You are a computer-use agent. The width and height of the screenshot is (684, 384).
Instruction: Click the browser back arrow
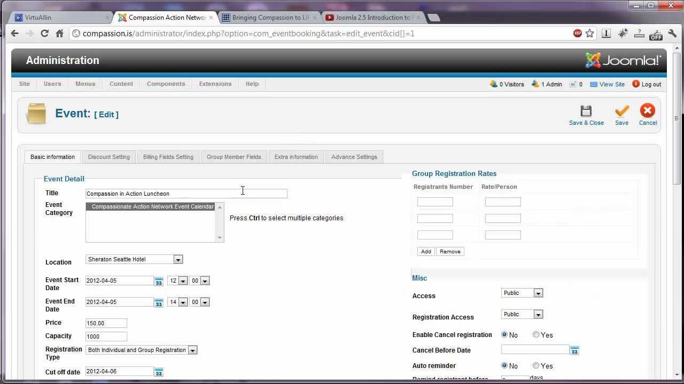(x=14, y=33)
